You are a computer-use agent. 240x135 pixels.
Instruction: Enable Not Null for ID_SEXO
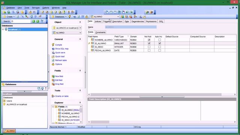click(149, 47)
